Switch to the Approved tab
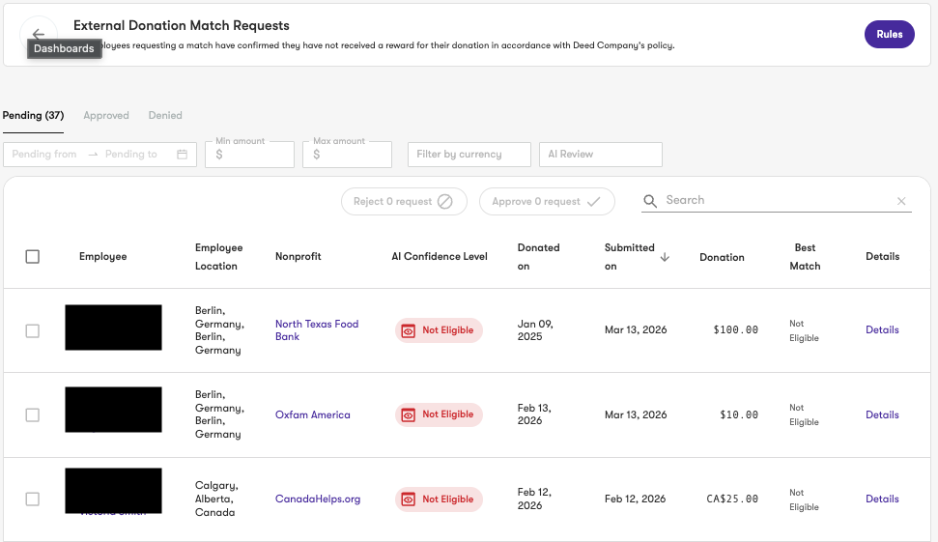 coord(106,116)
